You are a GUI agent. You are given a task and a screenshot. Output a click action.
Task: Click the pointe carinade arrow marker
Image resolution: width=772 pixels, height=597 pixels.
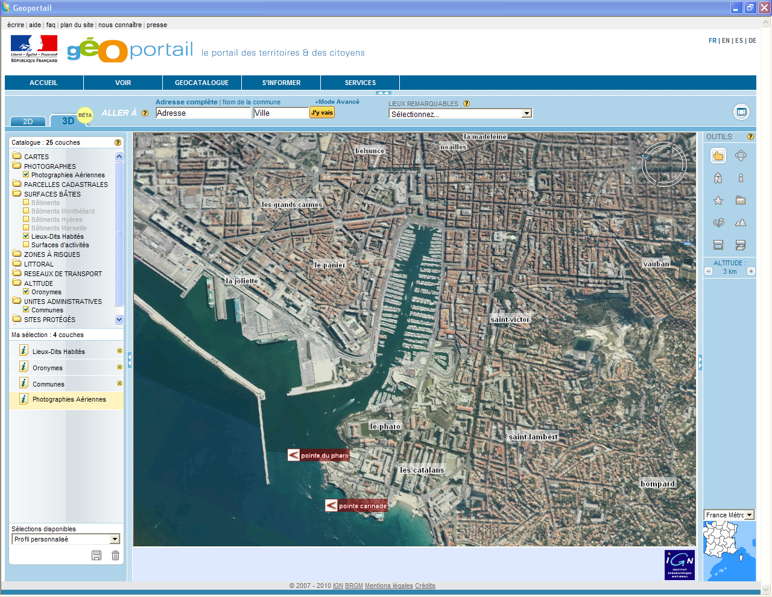point(331,506)
